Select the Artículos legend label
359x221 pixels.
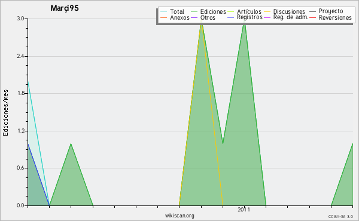pyautogui.click(x=249, y=11)
